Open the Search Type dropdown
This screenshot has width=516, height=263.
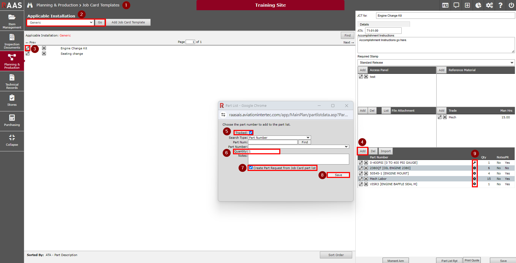pos(279,138)
